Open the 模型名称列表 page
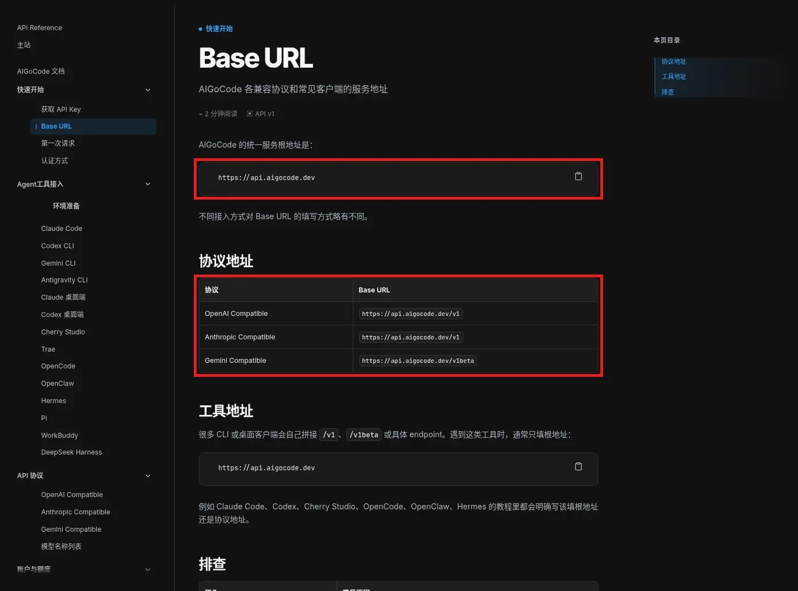This screenshot has height=591, width=798. [x=61, y=547]
